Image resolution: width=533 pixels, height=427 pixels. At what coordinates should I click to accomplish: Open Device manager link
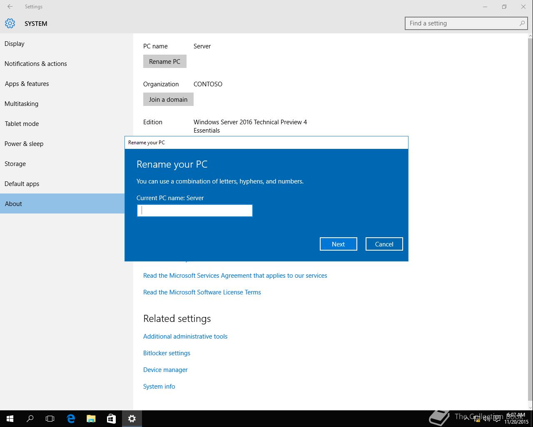pos(165,370)
